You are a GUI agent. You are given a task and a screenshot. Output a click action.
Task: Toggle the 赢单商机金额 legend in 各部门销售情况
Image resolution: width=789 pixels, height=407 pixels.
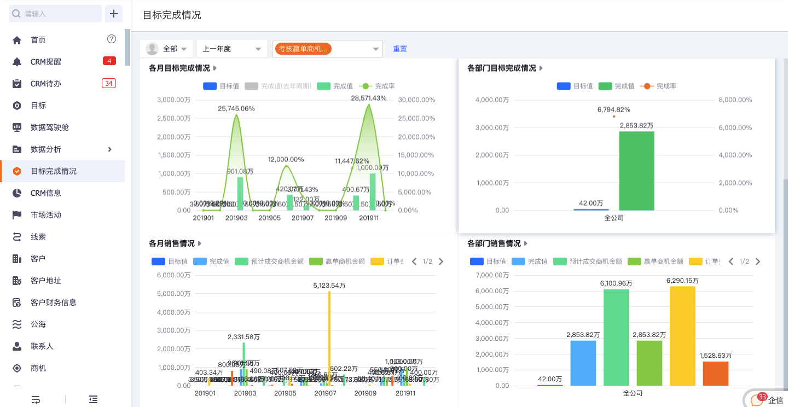(x=655, y=261)
